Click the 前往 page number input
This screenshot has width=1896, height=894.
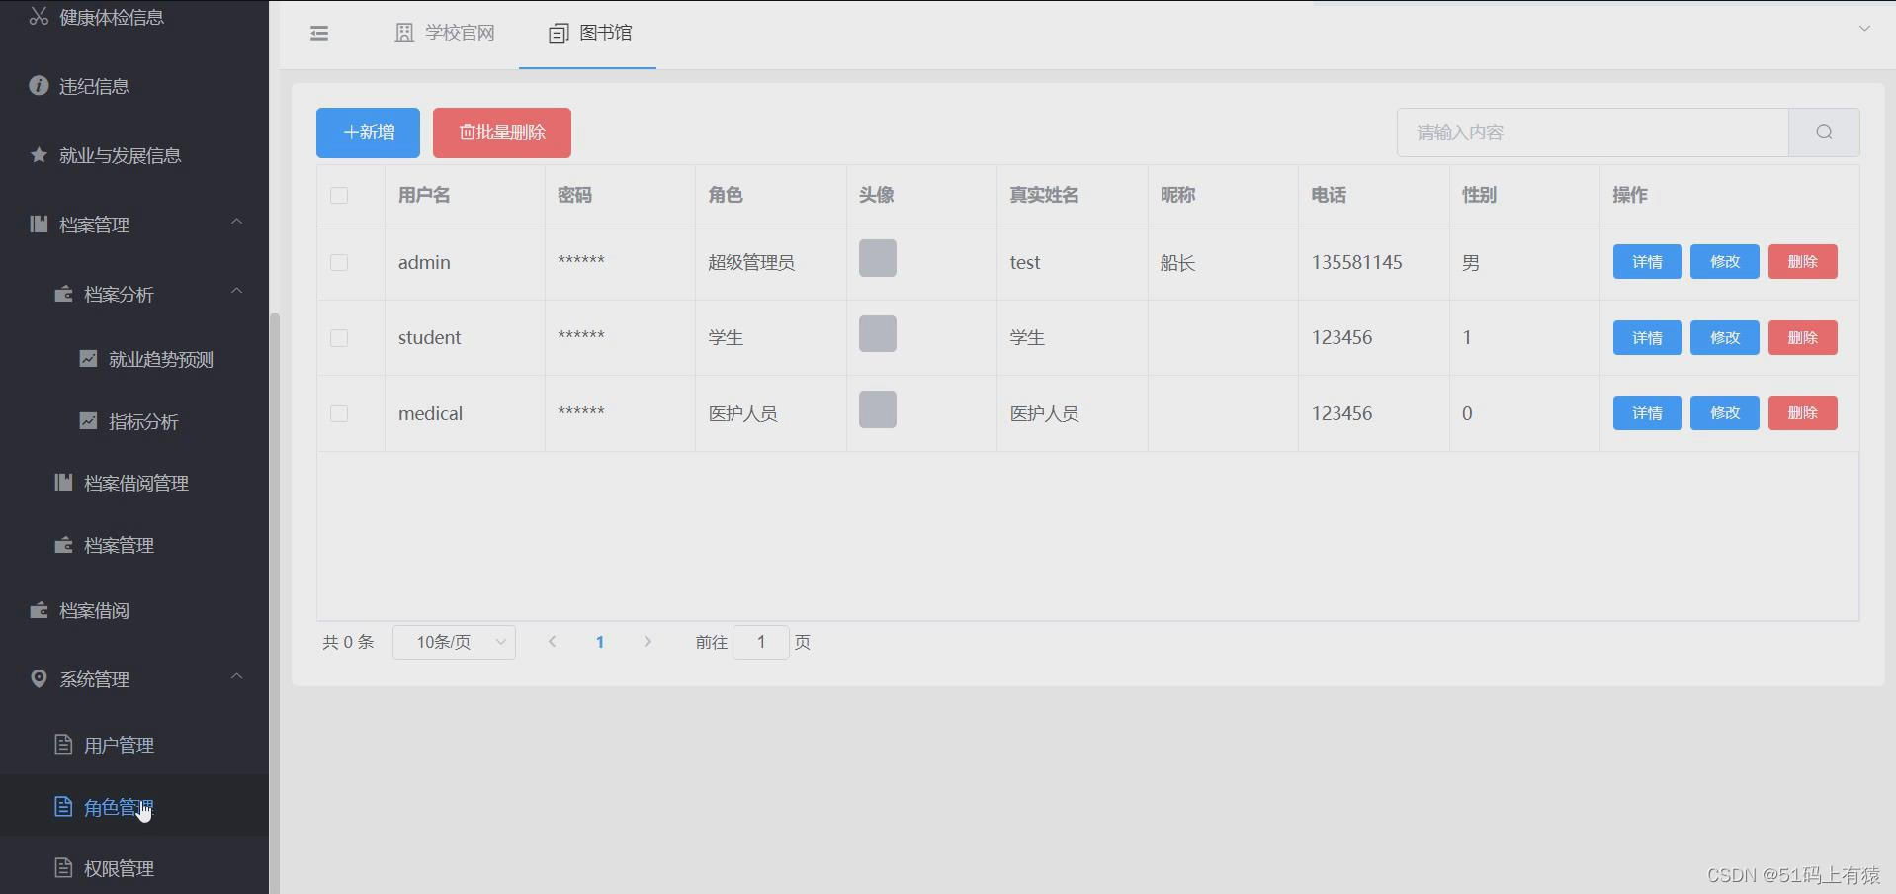click(761, 642)
